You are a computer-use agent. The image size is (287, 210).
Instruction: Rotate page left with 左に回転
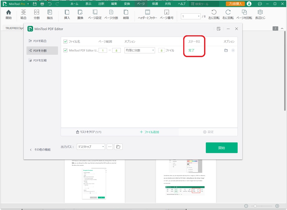point(214,14)
